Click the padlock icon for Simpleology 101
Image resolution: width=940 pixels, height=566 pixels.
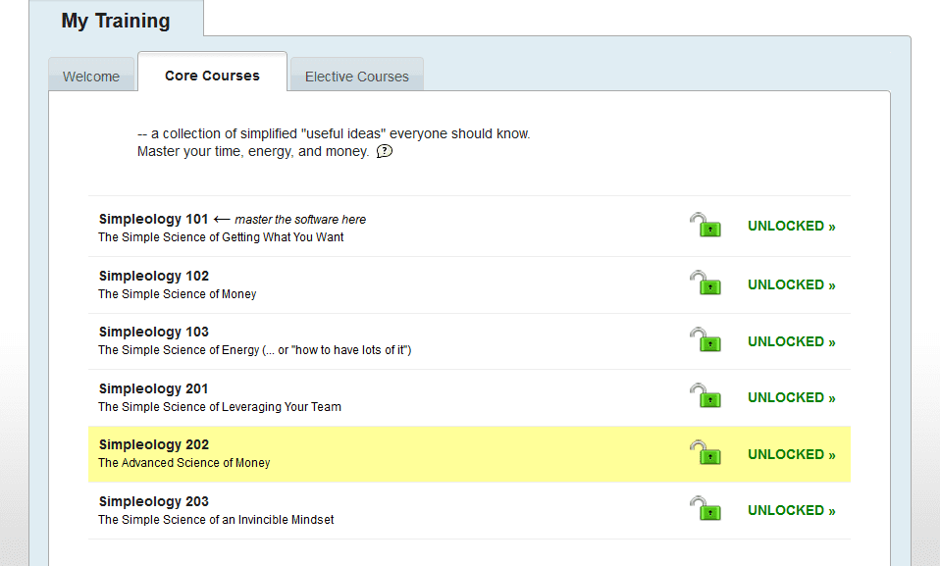coord(705,226)
